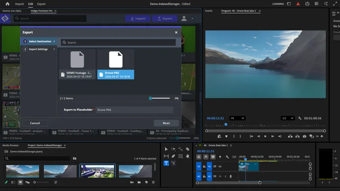Click Cancel in the Export dialog
The image size is (340, 191).
pyautogui.click(x=35, y=123)
